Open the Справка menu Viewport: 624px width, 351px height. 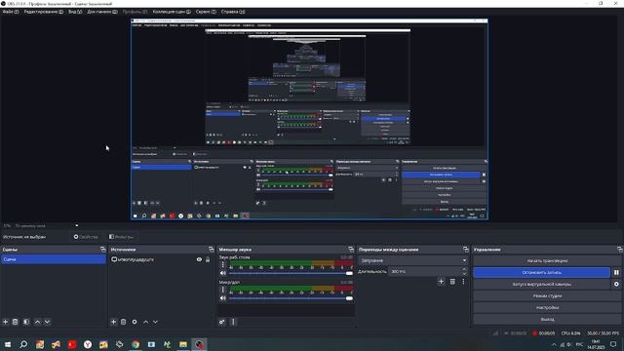[x=233, y=12]
